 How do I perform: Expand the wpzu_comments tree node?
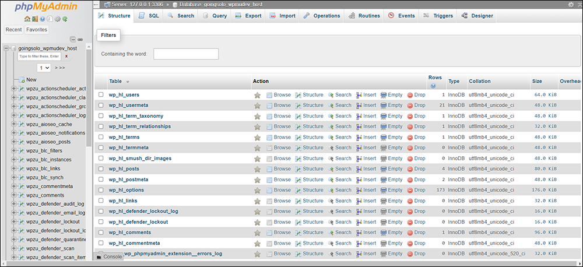click(14, 195)
